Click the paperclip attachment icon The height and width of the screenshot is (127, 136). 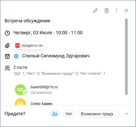(x=7, y=45)
